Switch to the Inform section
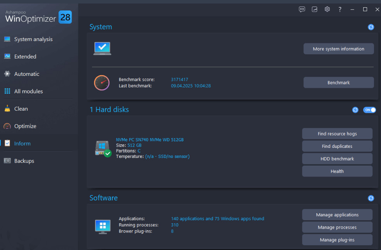381x250 pixels. (x=22, y=143)
